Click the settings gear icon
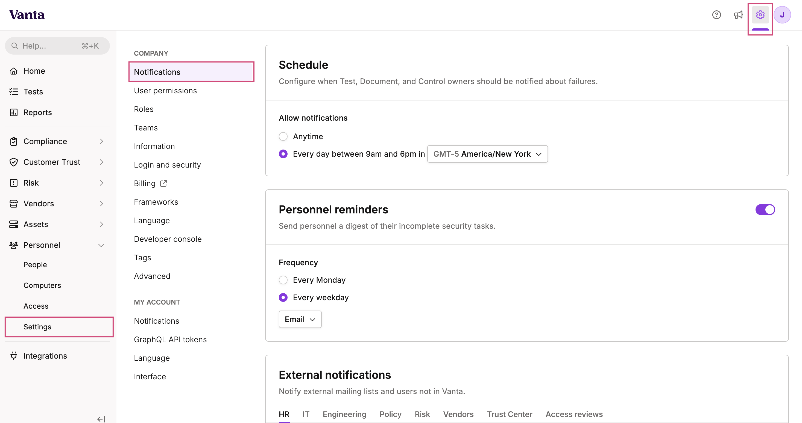802x423 pixels. pyautogui.click(x=760, y=15)
